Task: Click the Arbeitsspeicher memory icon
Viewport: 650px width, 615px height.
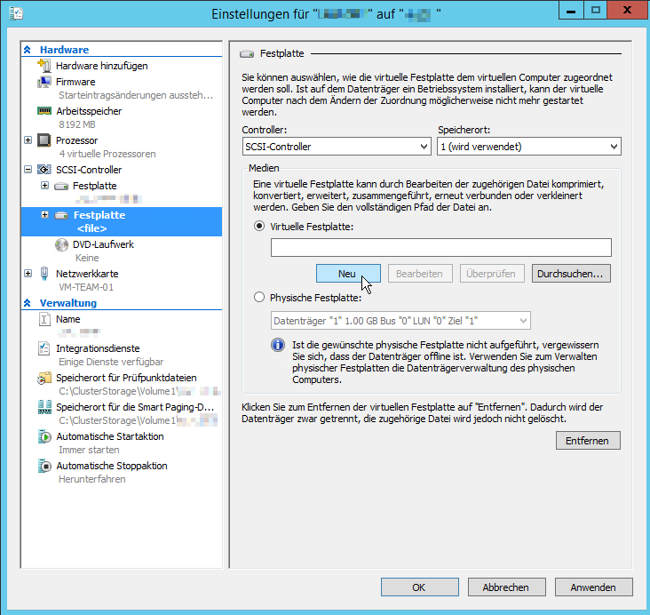Action: click(44, 111)
